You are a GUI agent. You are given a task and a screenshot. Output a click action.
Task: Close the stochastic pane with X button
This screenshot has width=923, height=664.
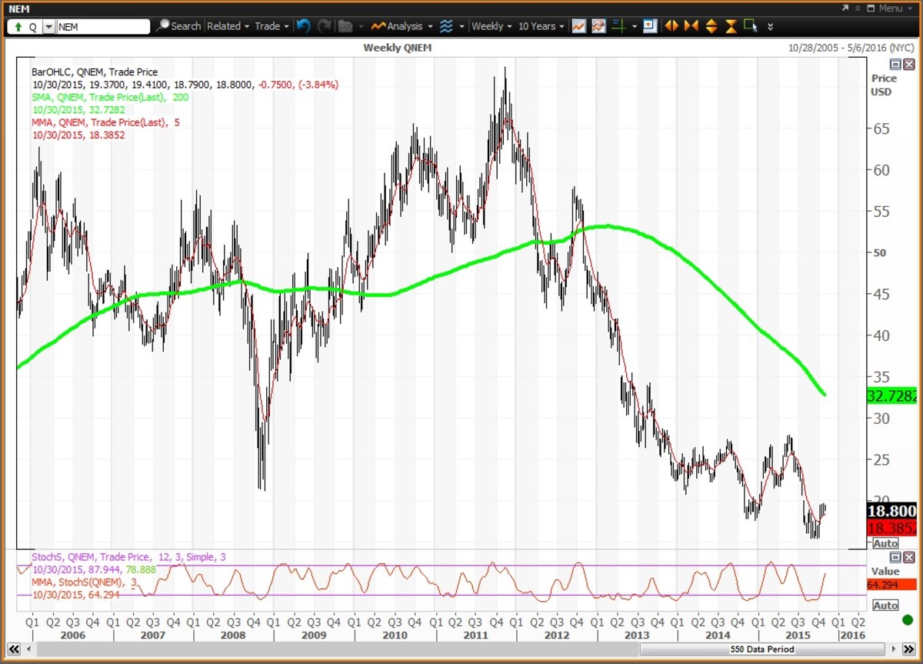(908, 557)
